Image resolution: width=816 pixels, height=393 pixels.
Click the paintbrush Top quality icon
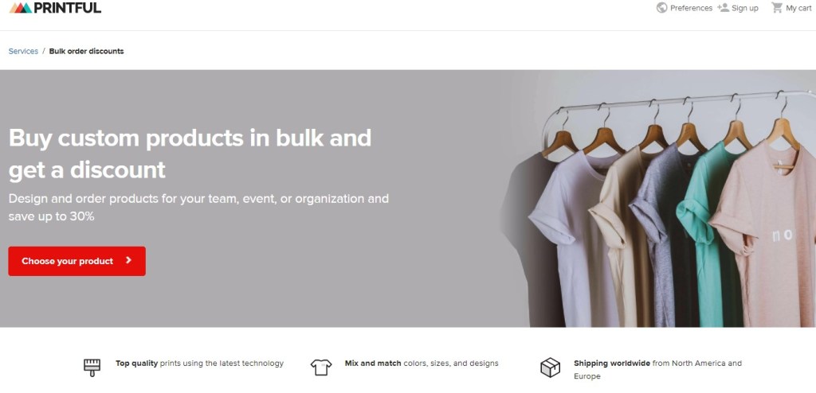click(92, 367)
